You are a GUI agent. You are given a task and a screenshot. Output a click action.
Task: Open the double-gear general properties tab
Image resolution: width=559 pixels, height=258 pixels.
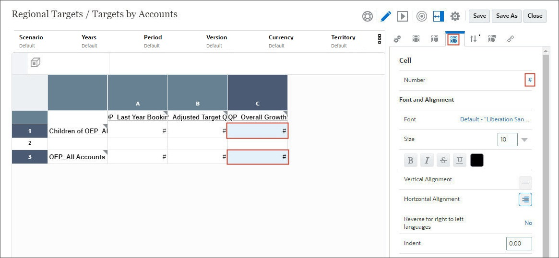[x=397, y=39]
